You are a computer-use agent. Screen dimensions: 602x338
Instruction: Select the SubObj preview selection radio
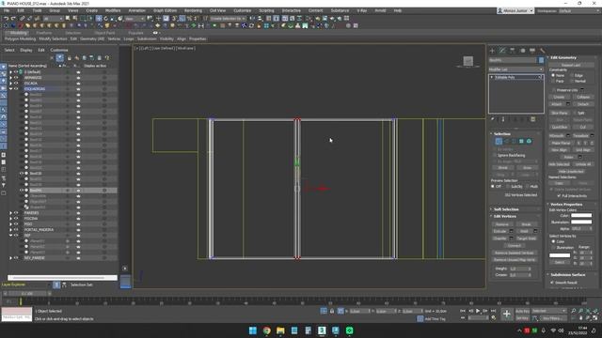pos(508,186)
